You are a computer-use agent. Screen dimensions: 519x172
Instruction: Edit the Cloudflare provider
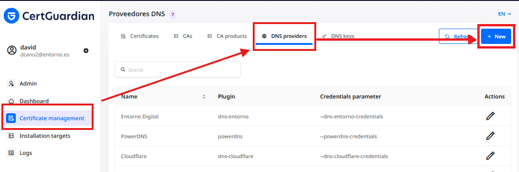coord(491,156)
